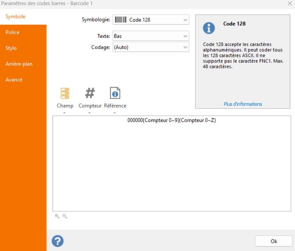This screenshot has width=295, height=251.
Task: Open the Arrière-plan tab
Action: [19, 64]
